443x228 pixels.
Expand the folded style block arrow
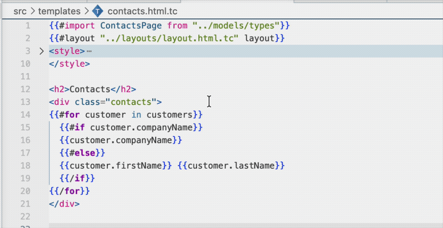tap(42, 51)
